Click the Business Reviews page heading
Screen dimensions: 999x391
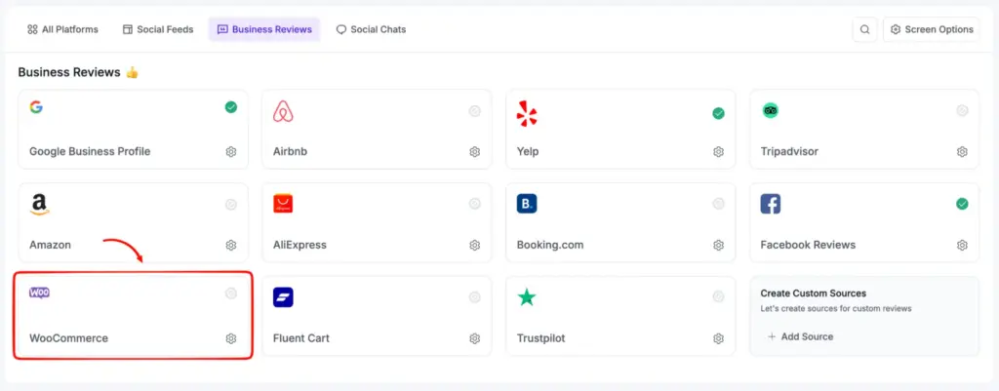tap(69, 72)
